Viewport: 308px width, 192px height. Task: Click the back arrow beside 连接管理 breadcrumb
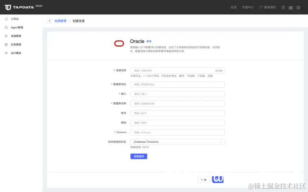pos(50,21)
